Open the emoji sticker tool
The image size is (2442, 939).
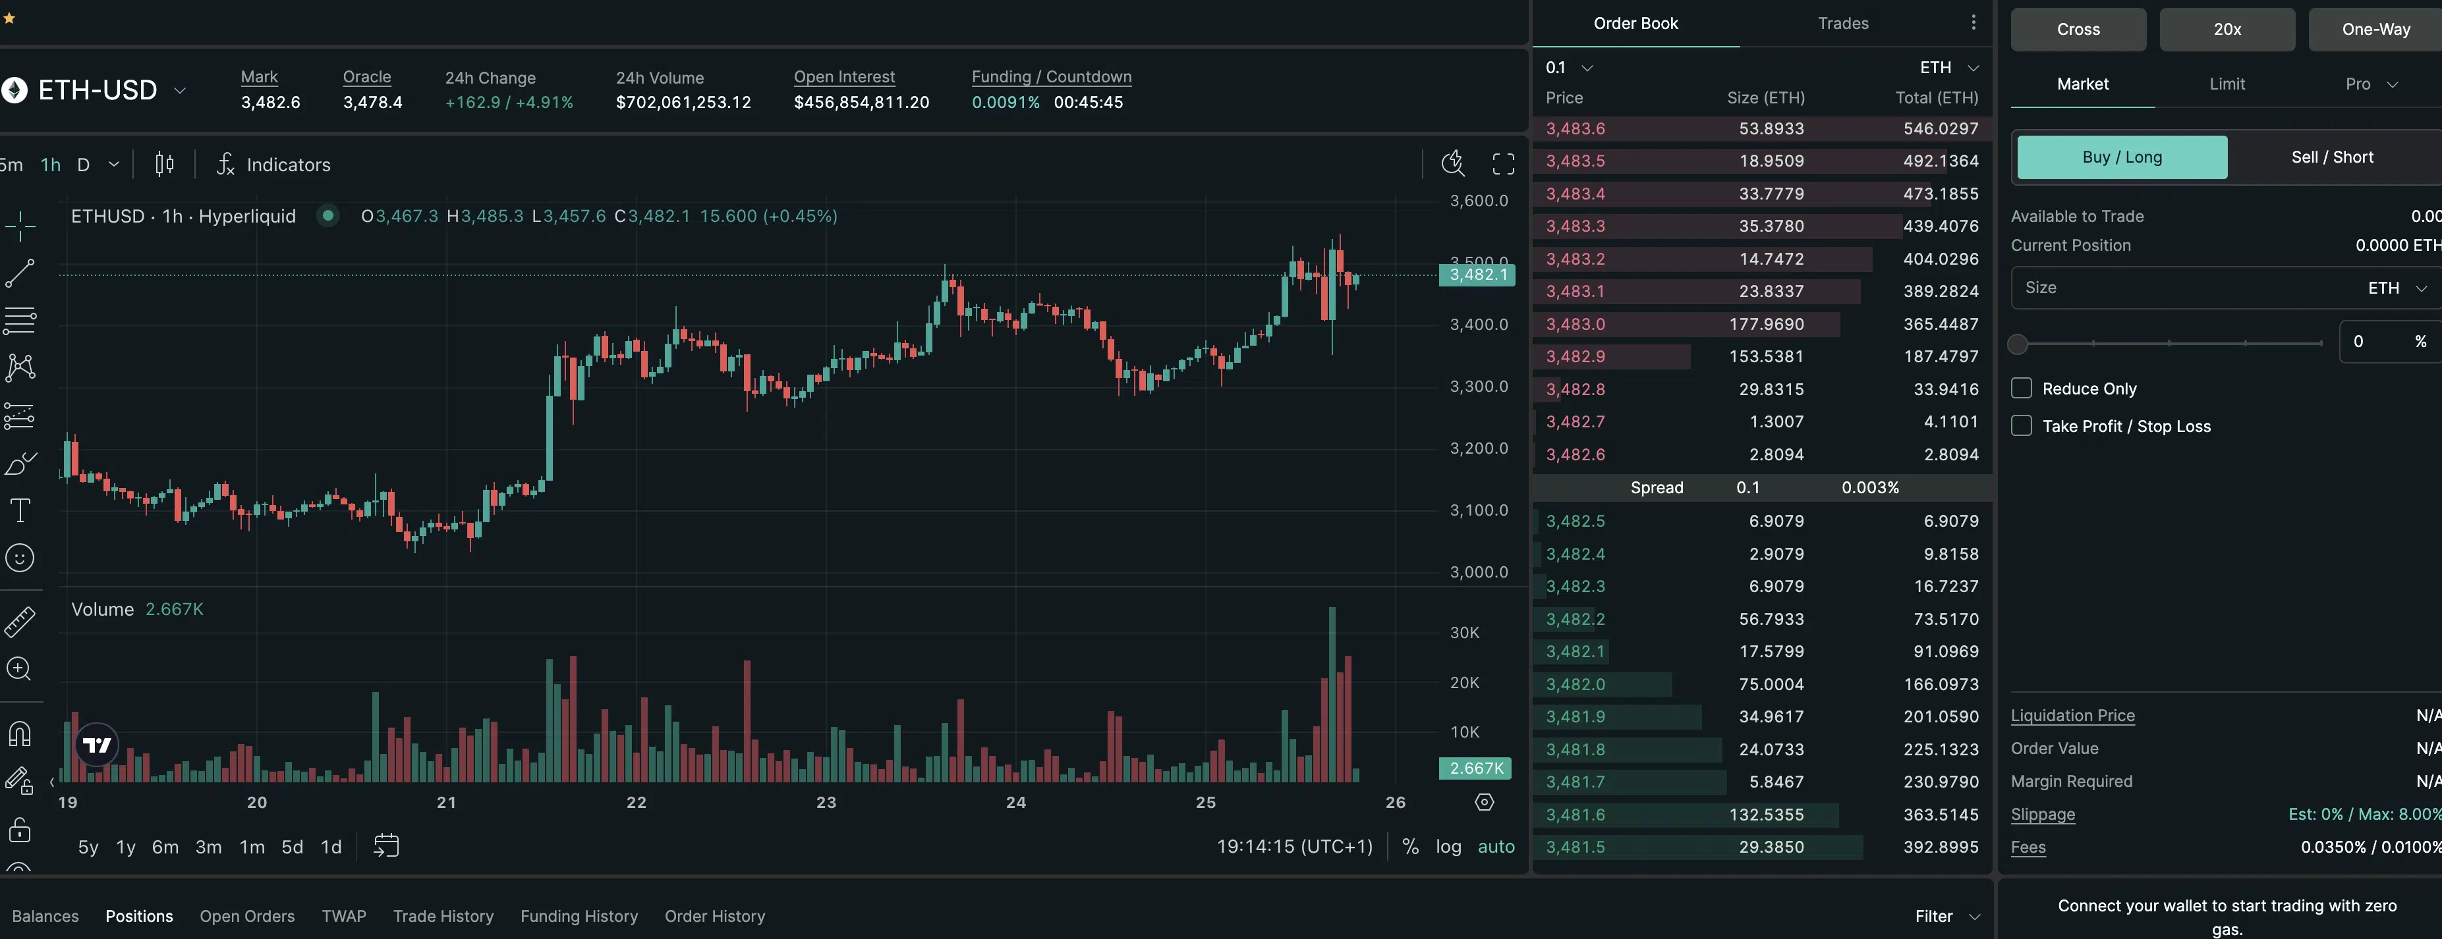click(x=20, y=558)
